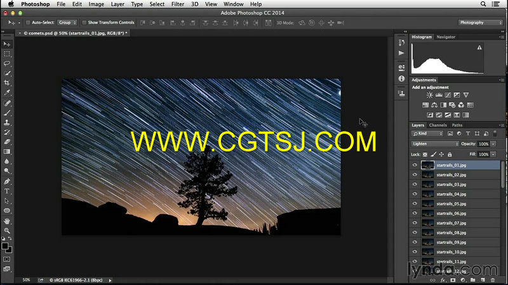Click the Opacity value field
508x285 pixels.
[x=484, y=144]
